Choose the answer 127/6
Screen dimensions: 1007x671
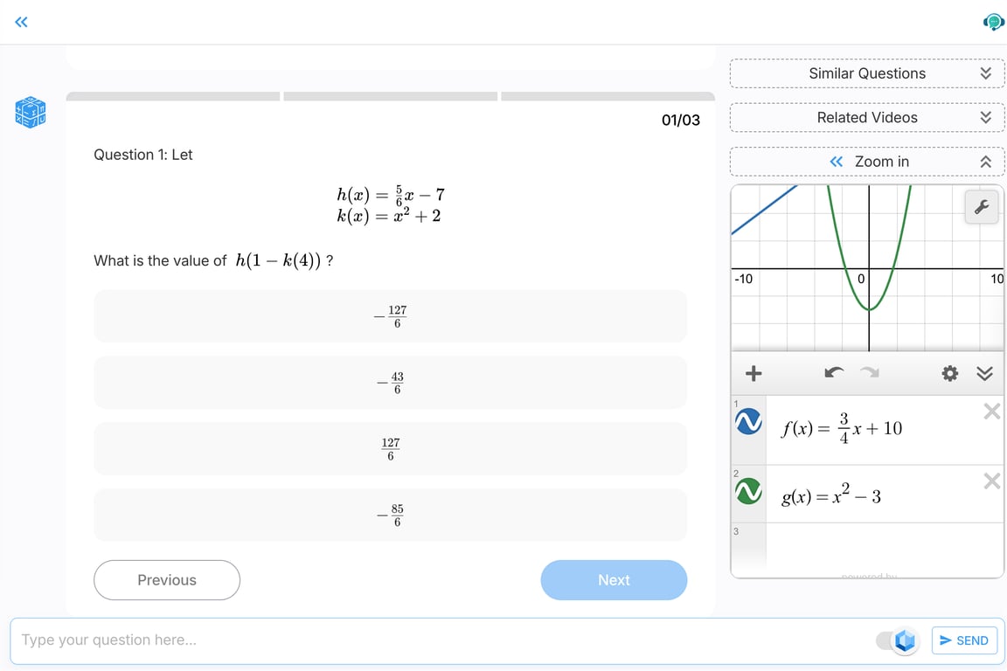pos(390,449)
